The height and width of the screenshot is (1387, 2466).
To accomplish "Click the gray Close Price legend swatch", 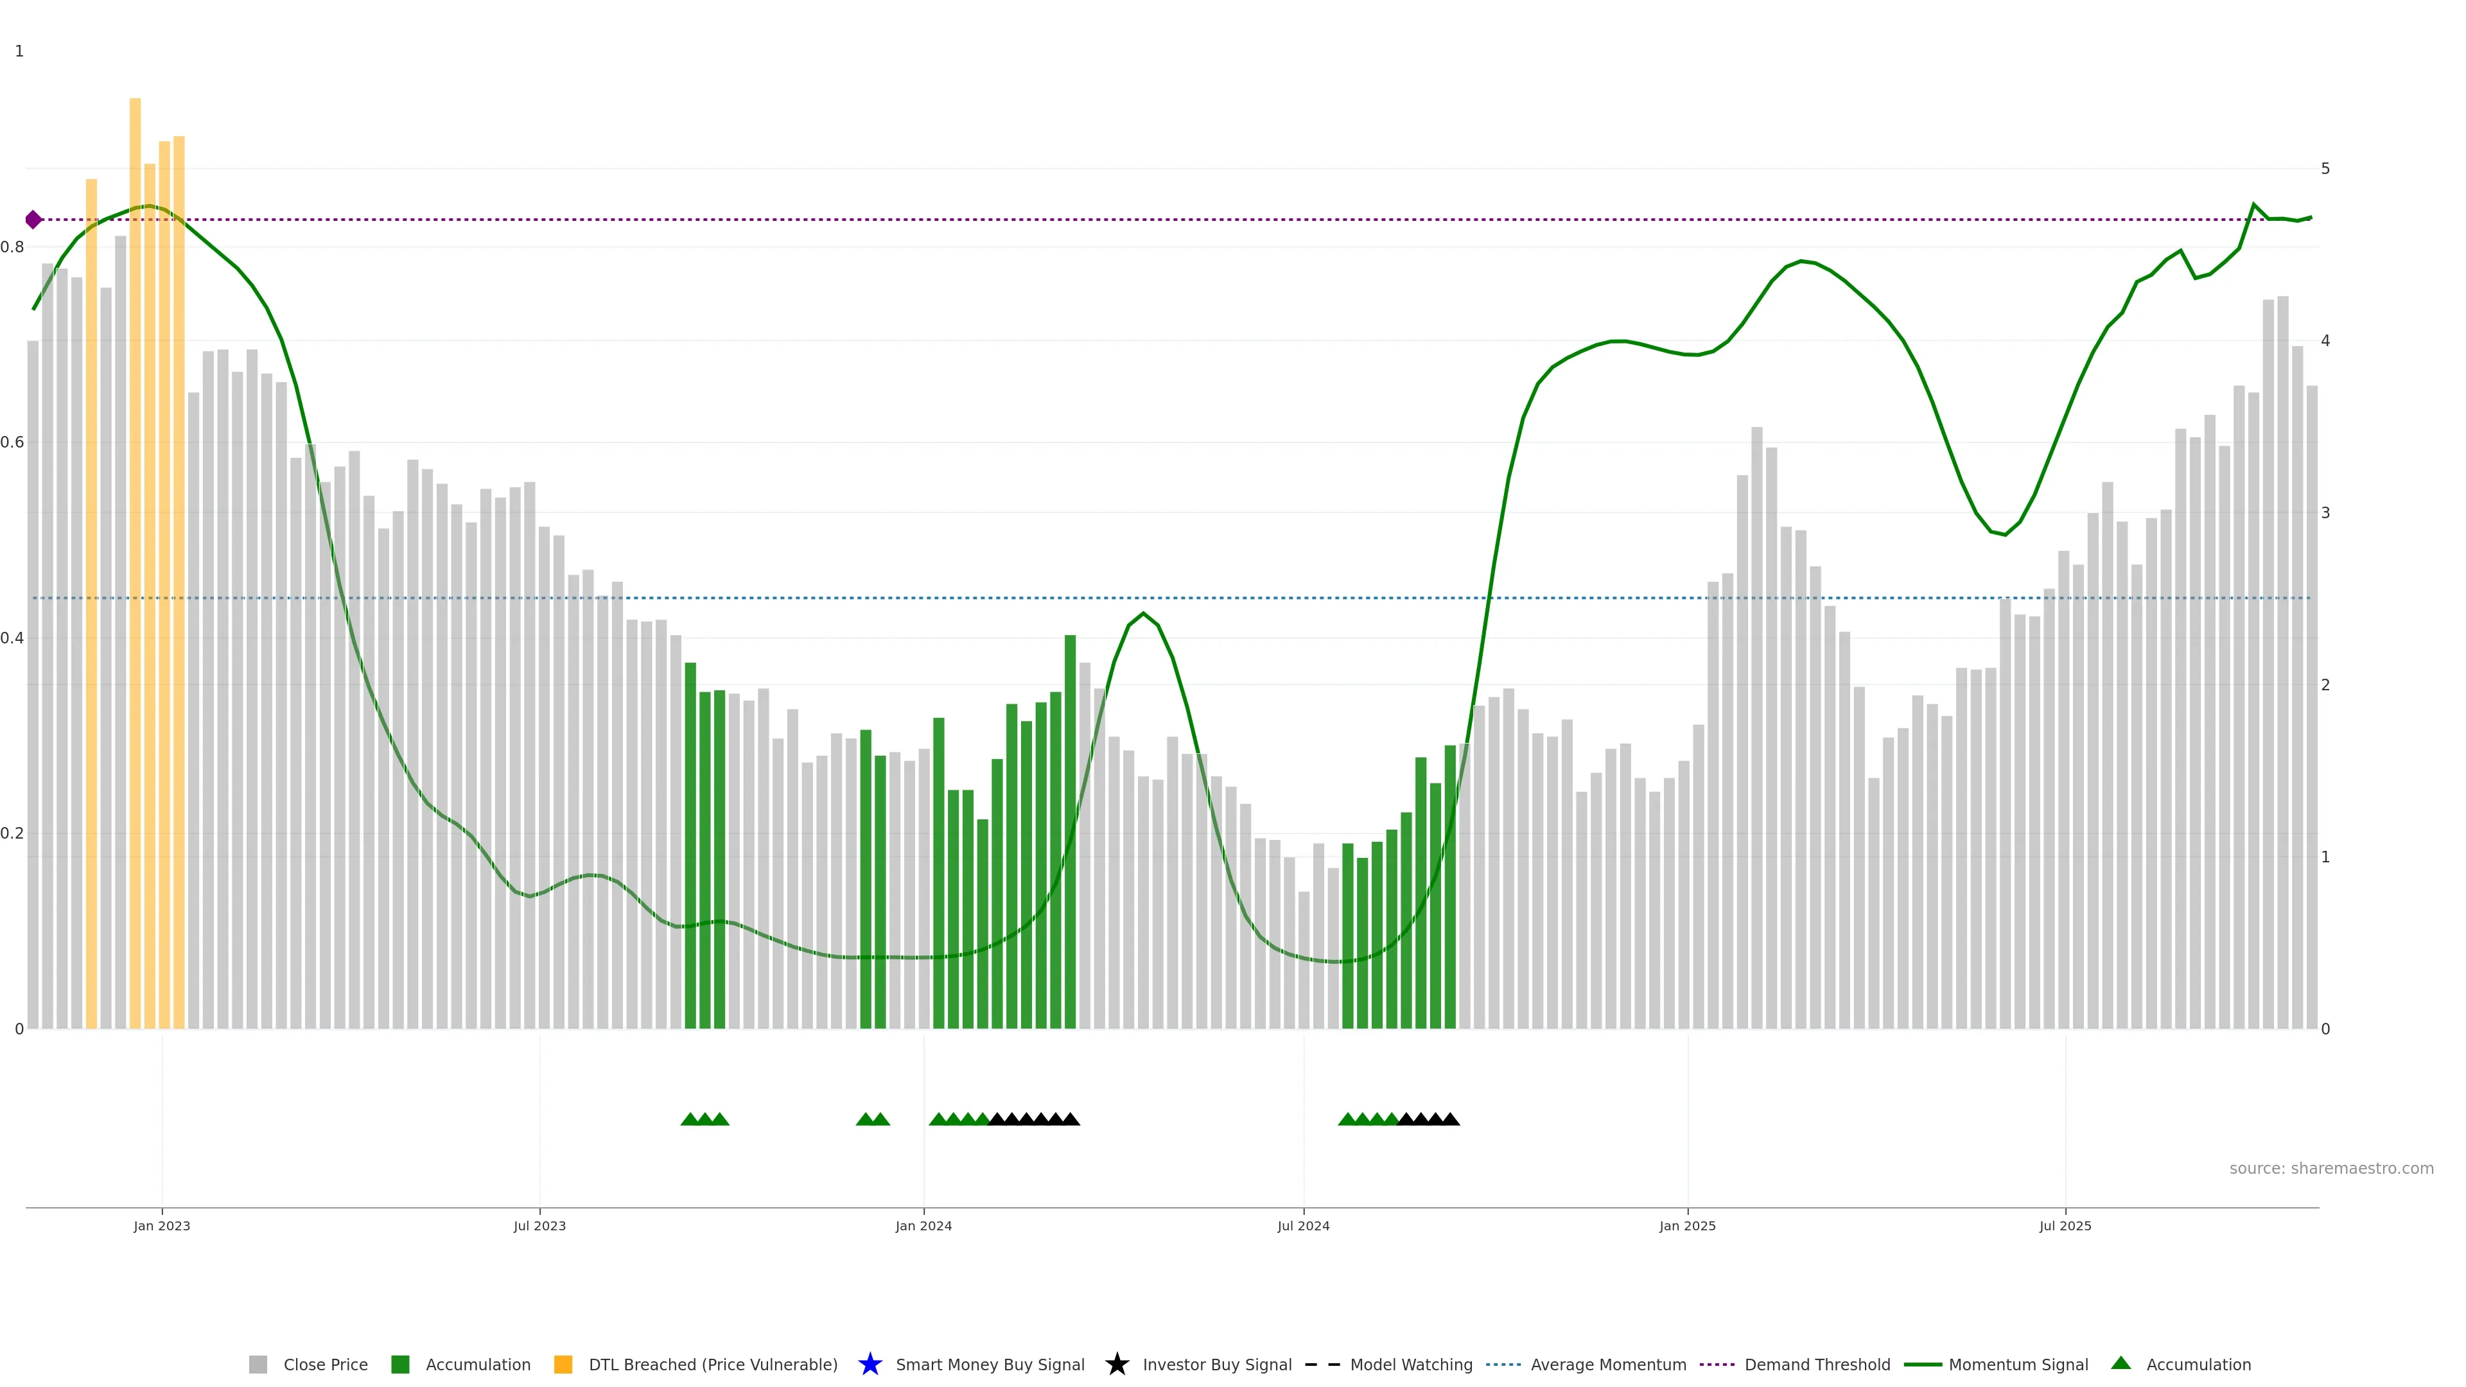I will (x=258, y=1365).
